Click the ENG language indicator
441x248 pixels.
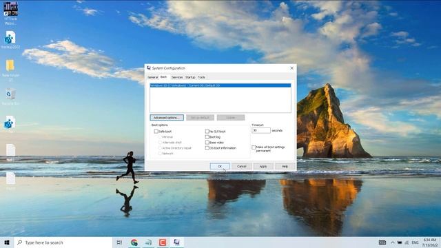pyautogui.click(x=415, y=242)
